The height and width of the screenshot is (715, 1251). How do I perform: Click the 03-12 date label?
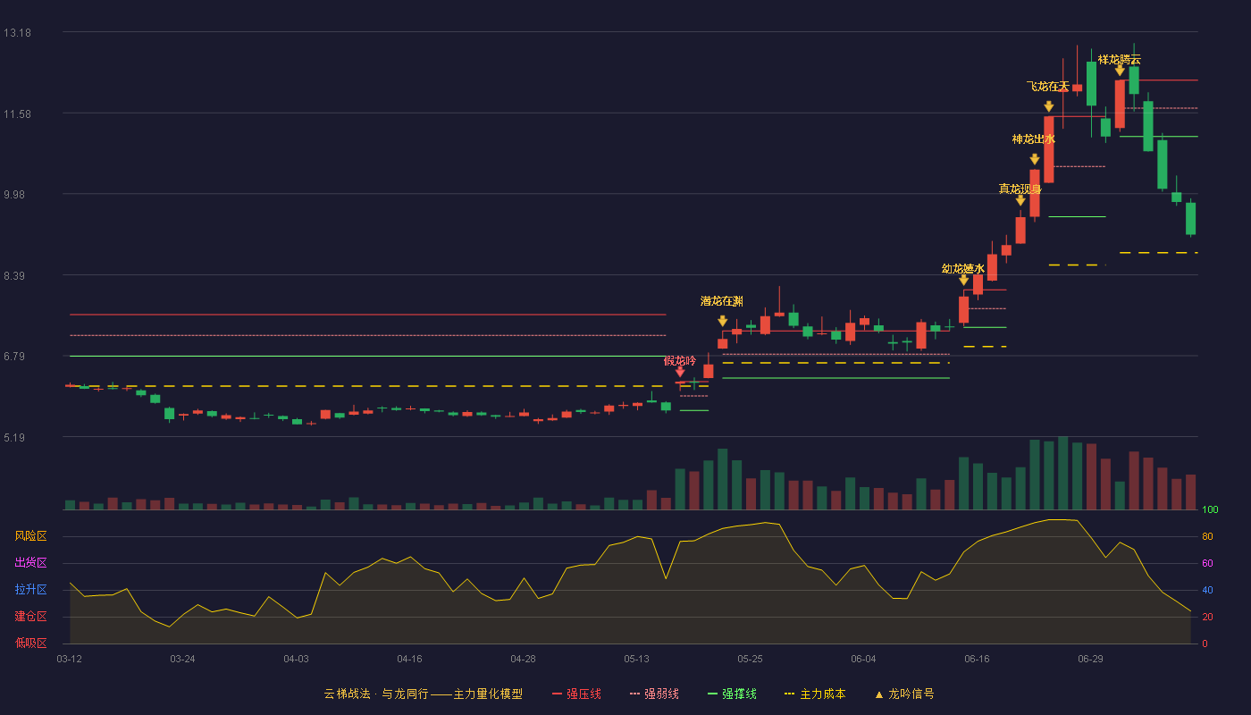[70, 659]
